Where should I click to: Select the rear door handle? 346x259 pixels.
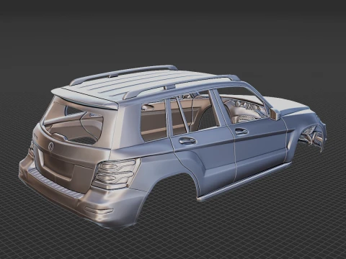pos(187,141)
